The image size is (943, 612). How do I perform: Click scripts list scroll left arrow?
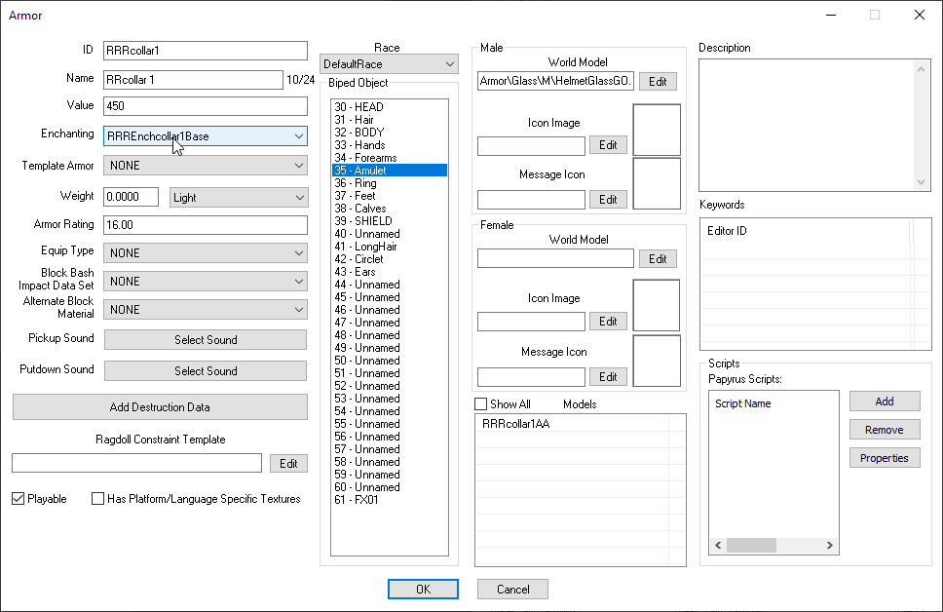click(x=718, y=545)
